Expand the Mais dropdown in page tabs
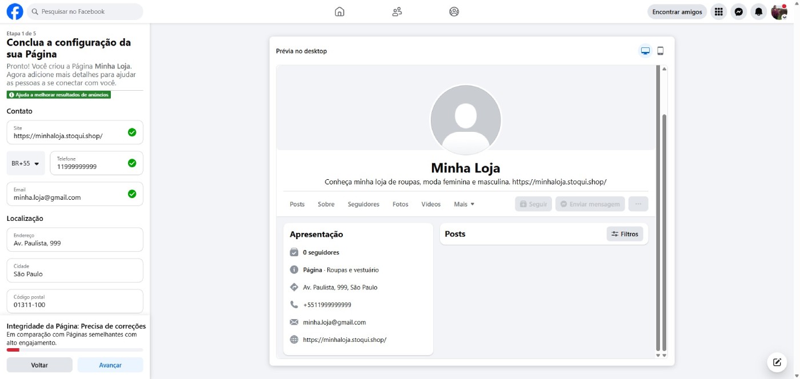 point(464,204)
